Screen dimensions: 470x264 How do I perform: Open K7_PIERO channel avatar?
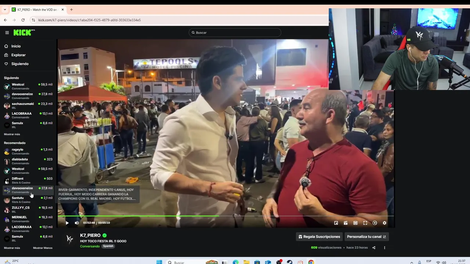[x=70, y=239]
